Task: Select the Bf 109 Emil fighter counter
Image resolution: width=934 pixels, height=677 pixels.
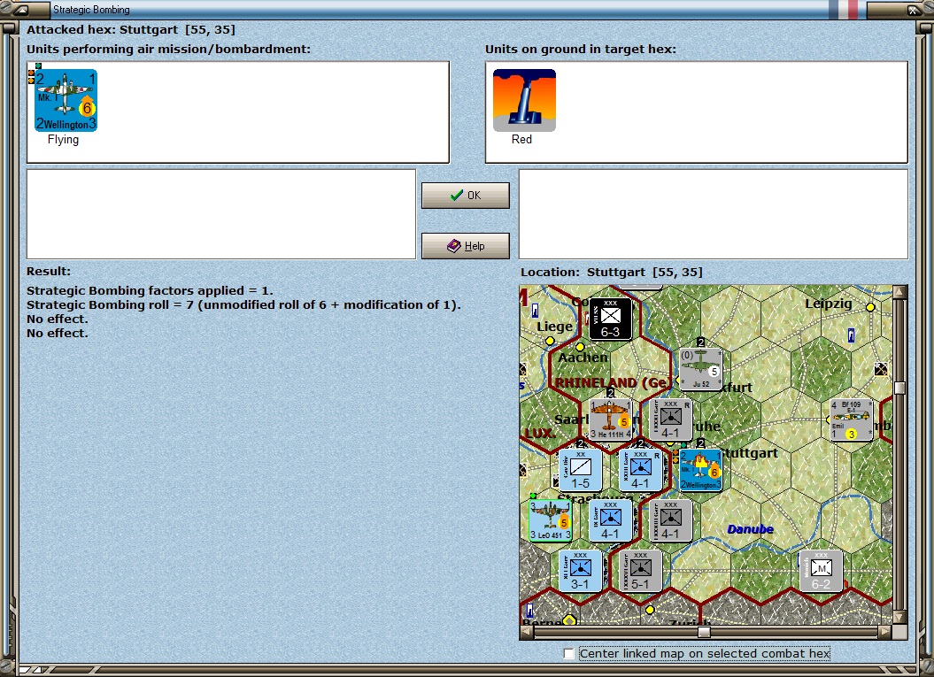Action: point(851,419)
